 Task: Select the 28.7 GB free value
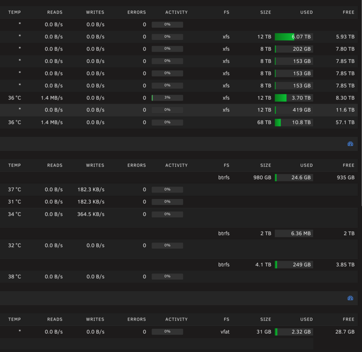point(345,332)
